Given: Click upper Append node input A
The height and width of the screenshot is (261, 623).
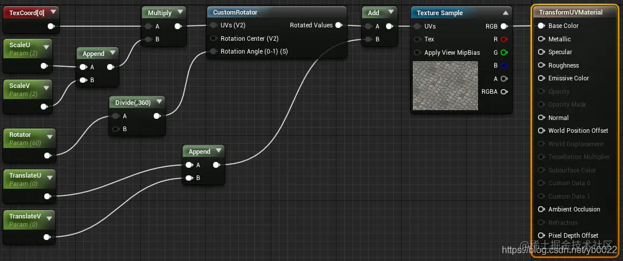Looking at the screenshot, I should click(x=83, y=67).
